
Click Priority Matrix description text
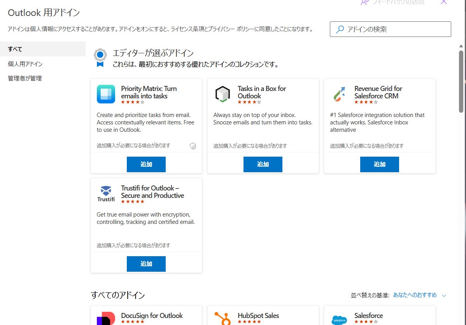click(145, 122)
